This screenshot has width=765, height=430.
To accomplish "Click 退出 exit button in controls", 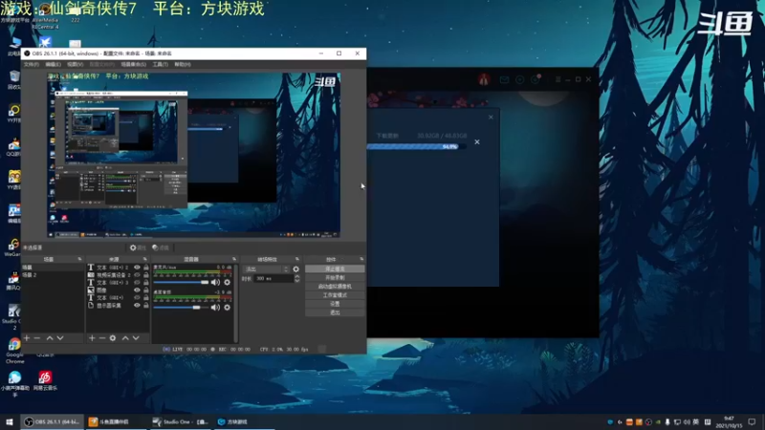I will tap(335, 312).
